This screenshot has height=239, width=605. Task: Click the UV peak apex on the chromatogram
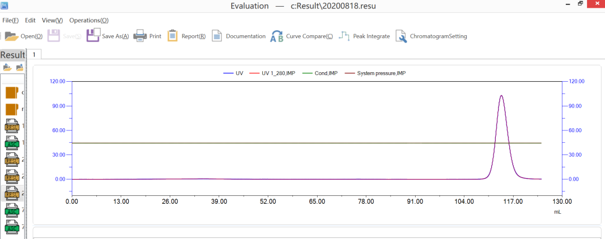point(501,96)
